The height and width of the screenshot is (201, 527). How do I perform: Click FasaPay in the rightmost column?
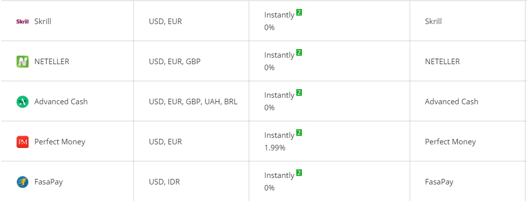coord(439,182)
